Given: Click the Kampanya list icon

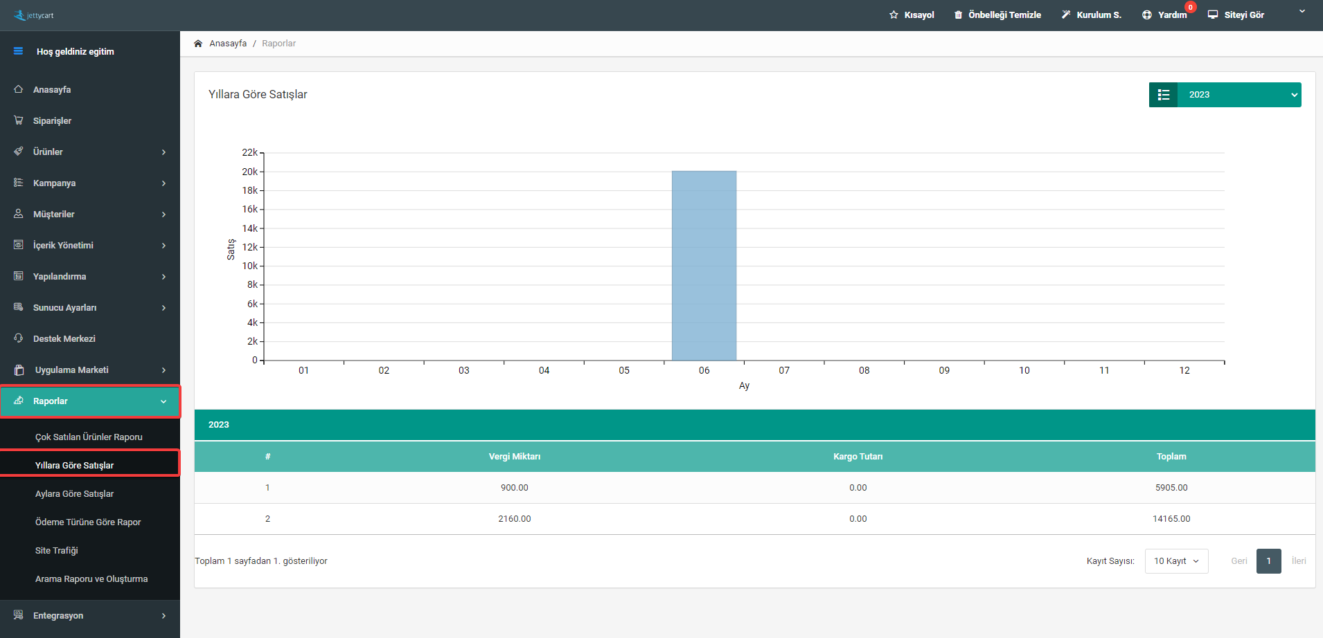Looking at the screenshot, I should (19, 183).
